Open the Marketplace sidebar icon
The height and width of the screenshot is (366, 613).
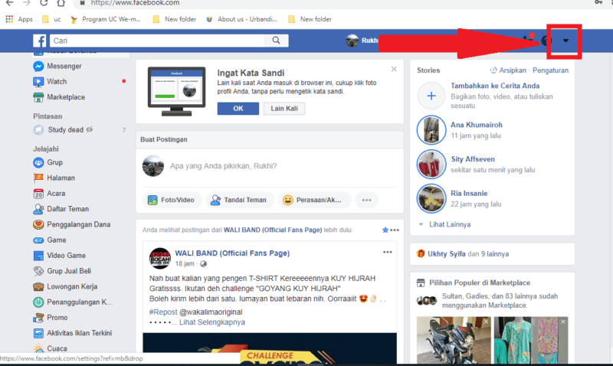[x=38, y=97]
